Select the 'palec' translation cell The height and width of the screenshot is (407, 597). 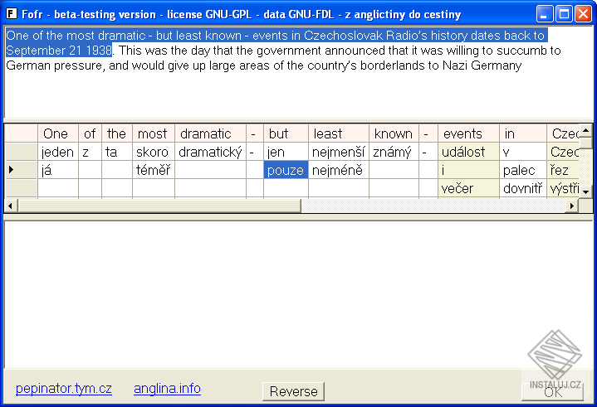click(x=523, y=170)
